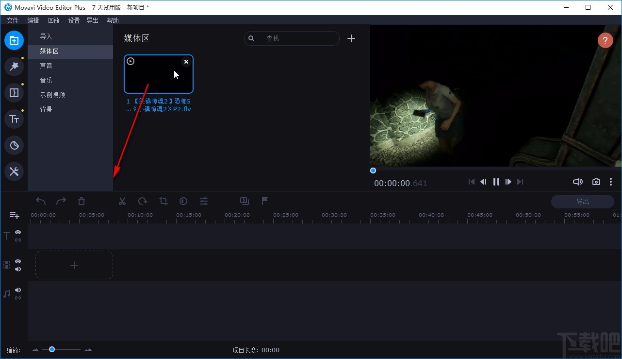The height and width of the screenshot is (359, 622).
Task: Click the play badge on media thumbnail
Action: point(131,61)
